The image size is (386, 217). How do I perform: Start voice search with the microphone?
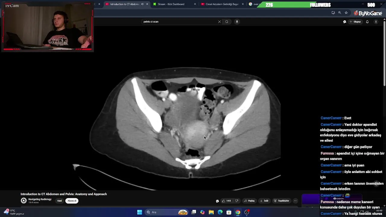237,22
